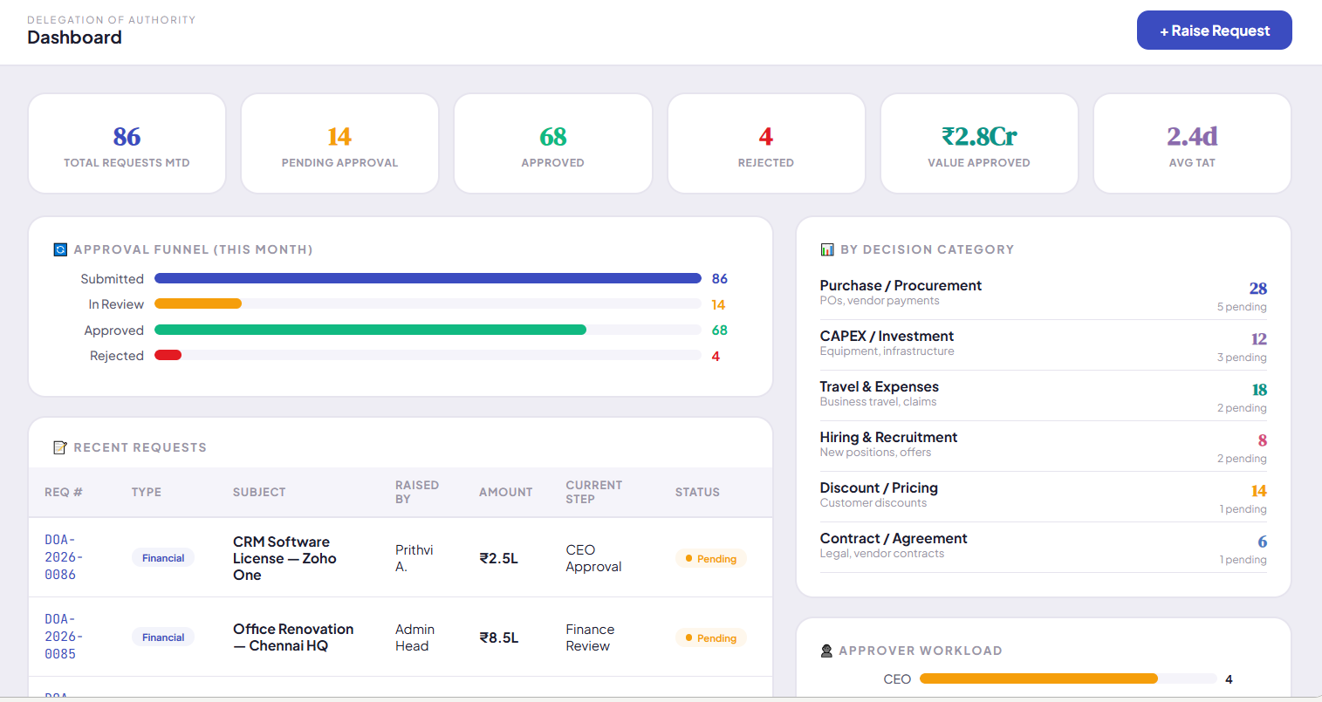Open the Purchase / Procurement category
Image resolution: width=1322 pixels, height=702 pixels.
point(1043,295)
